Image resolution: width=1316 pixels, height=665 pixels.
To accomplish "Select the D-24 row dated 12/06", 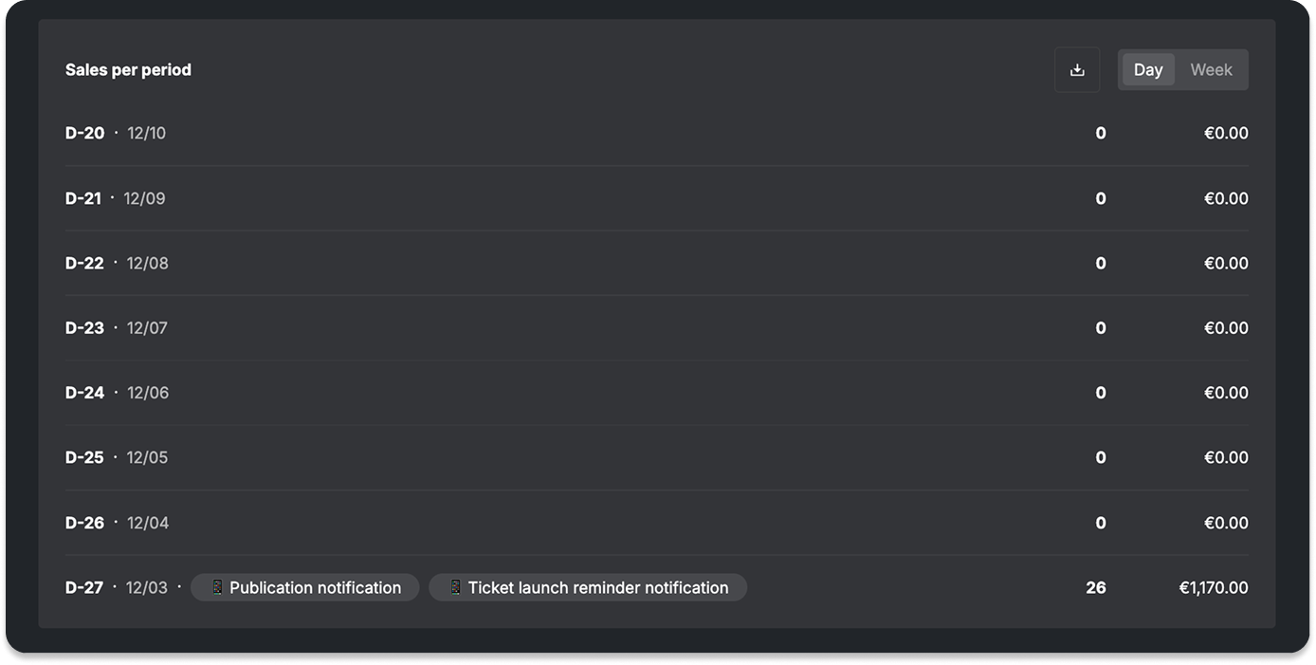I will click(656, 393).
